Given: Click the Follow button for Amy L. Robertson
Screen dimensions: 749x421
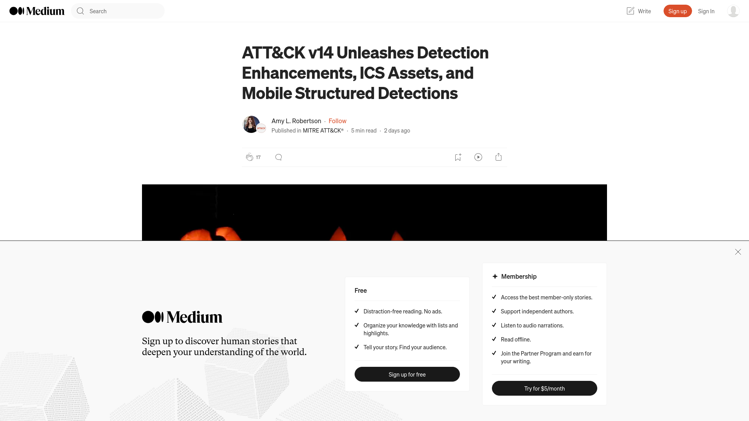Looking at the screenshot, I should tap(337, 120).
